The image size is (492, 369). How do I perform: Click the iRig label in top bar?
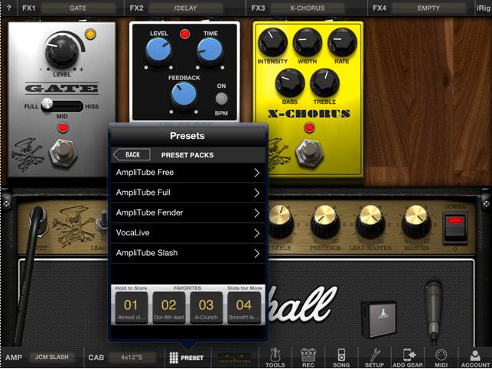[x=484, y=8]
